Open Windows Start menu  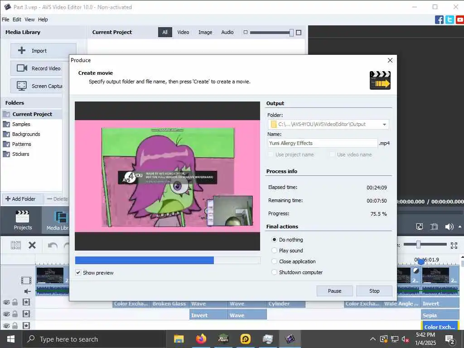coord(11,339)
